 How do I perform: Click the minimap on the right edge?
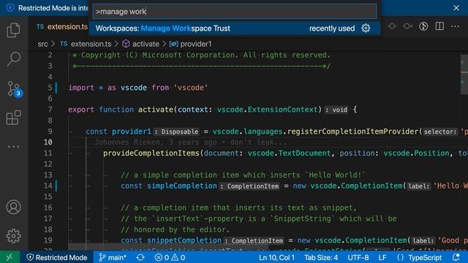pos(464,75)
